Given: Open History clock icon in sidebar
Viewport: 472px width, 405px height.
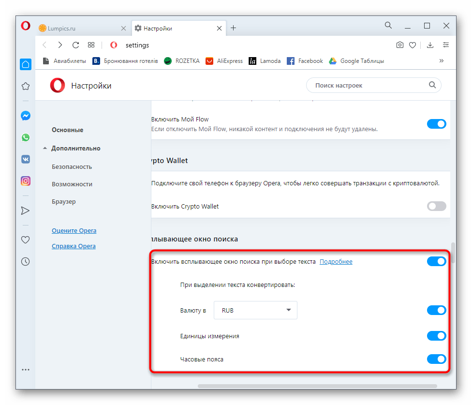Looking at the screenshot, I should click(26, 261).
